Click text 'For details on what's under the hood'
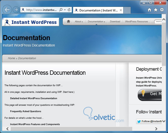168x133 pixels. [x=24, y=118]
